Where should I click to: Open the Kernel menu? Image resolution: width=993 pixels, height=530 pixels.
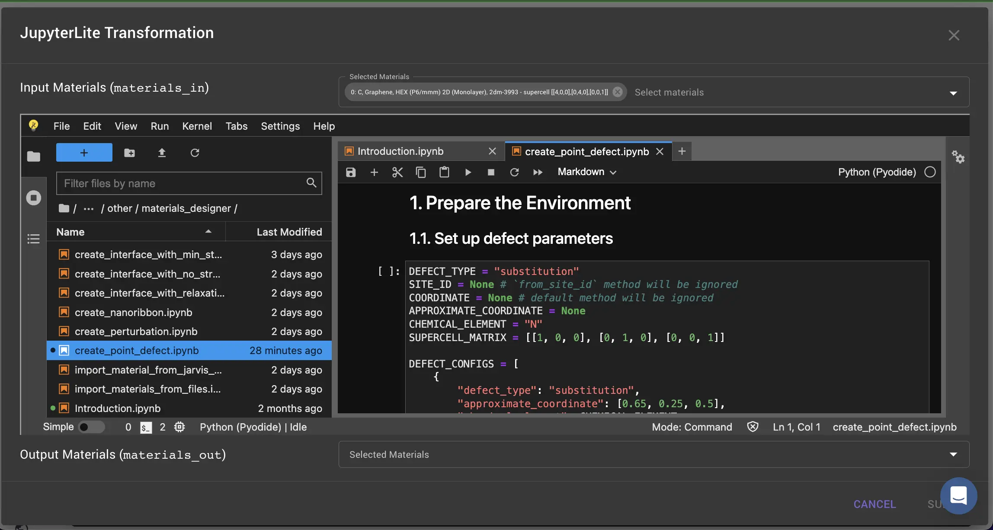197,126
